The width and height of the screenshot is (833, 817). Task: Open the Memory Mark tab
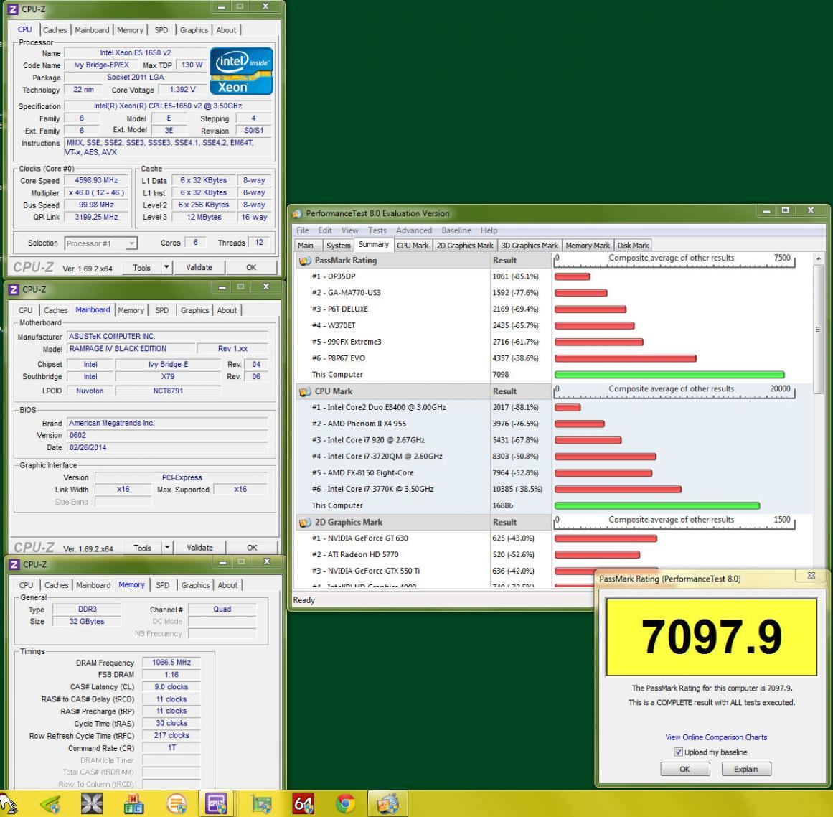[588, 246]
